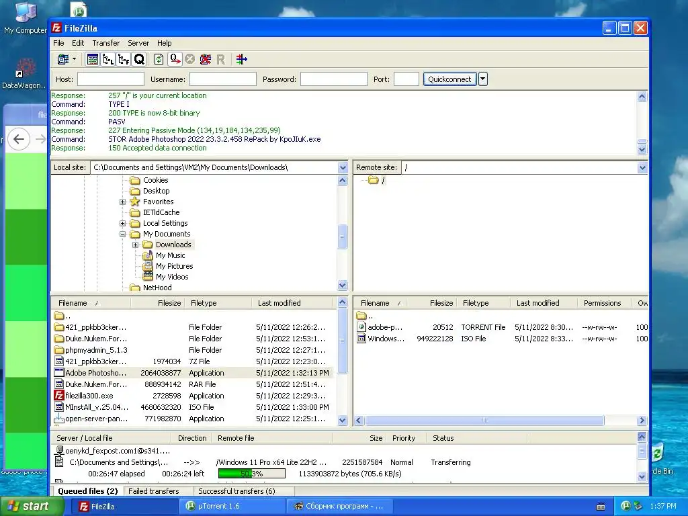688x516 pixels.
Task: Open the Server menu
Action: 138,43
